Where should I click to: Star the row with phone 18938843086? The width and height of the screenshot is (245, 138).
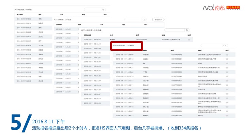click(x=227, y=72)
